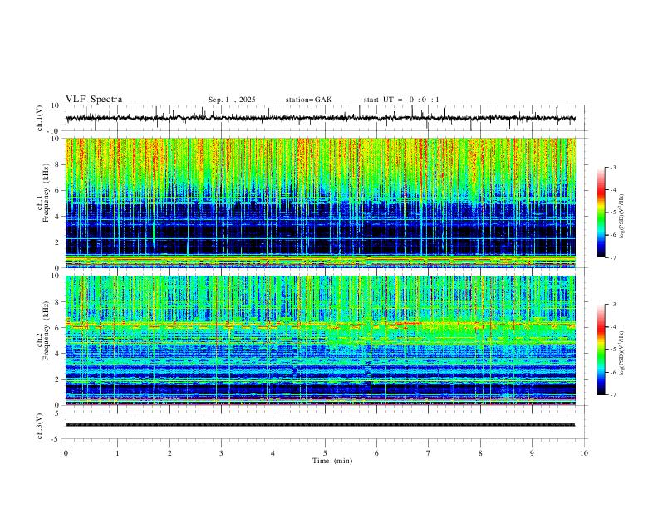Click time axis tick label "8"
The width and height of the screenshot is (658, 508).
click(x=480, y=453)
